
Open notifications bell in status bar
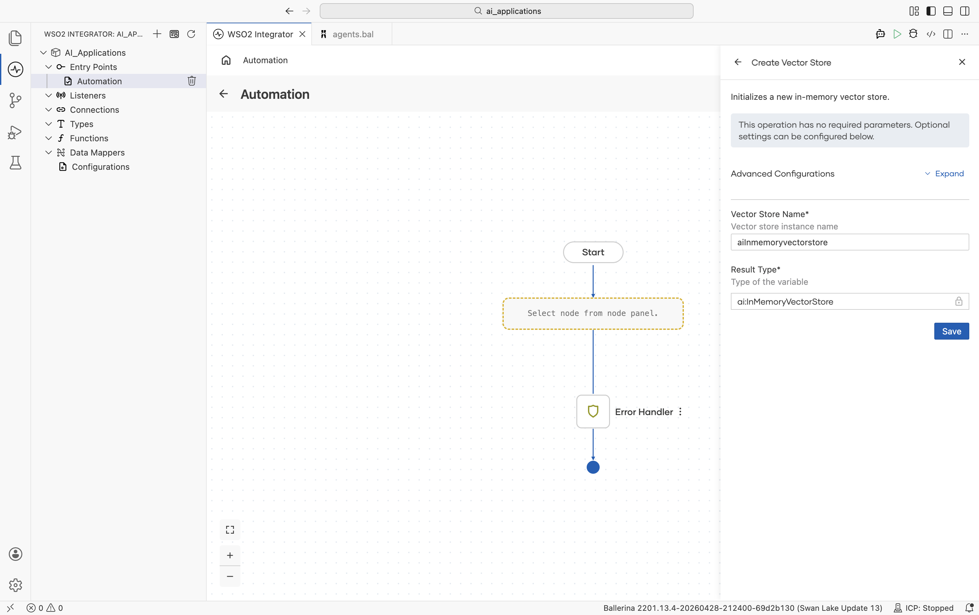(969, 608)
